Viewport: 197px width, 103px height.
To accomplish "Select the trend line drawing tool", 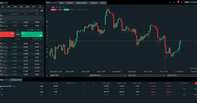I will [47, 32].
